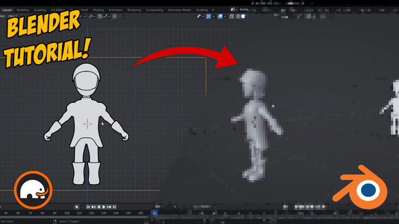
Task: Click the timeline horizontal scrollbar
Action: click(74, 217)
